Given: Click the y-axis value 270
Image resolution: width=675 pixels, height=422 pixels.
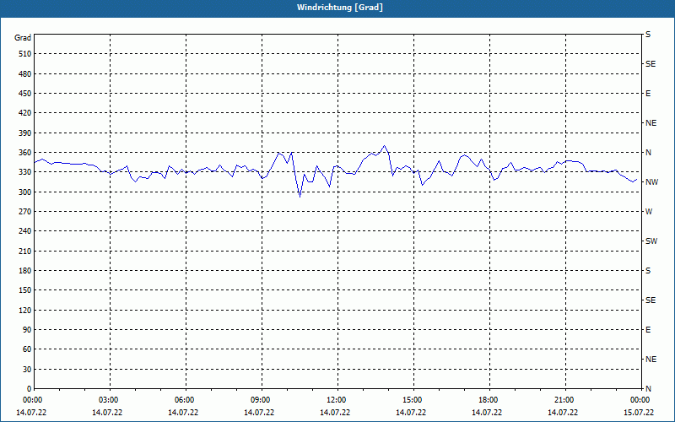Looking at the screenshot, I should (25, 212).
